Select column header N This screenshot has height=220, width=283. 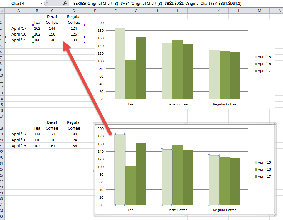coord(280,10)
